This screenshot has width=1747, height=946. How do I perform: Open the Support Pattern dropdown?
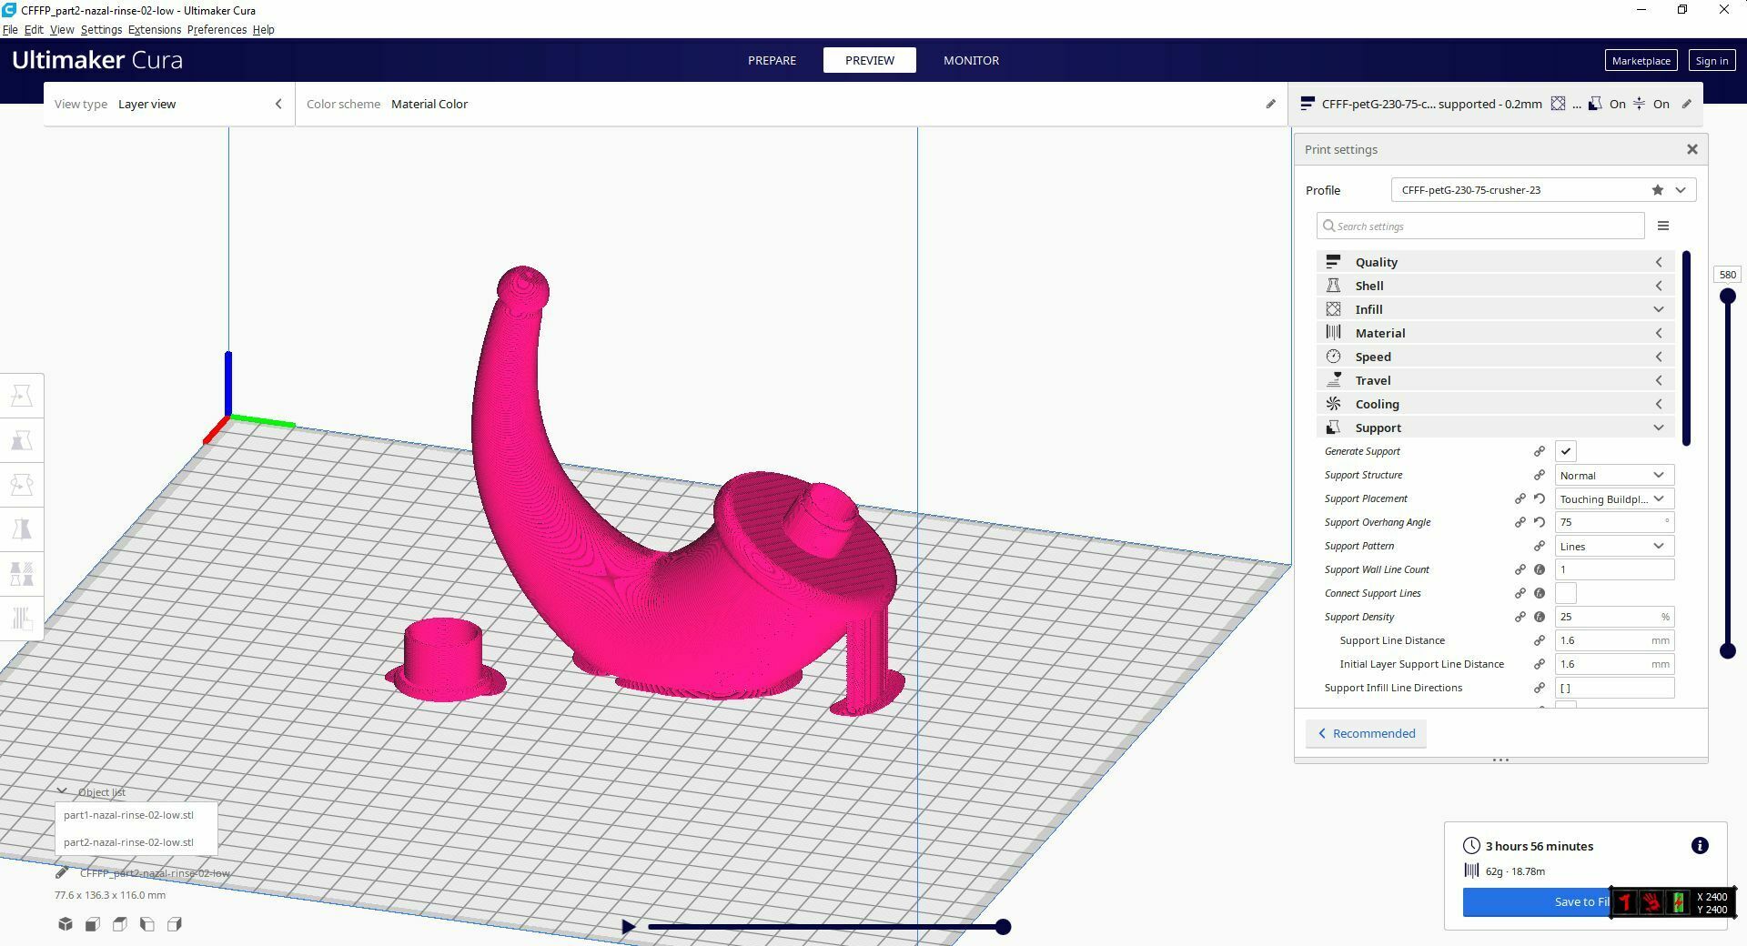click(x=1613, y=547)
